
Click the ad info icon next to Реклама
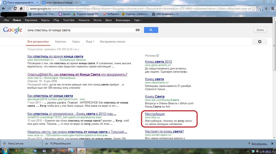tap(157, 55)
